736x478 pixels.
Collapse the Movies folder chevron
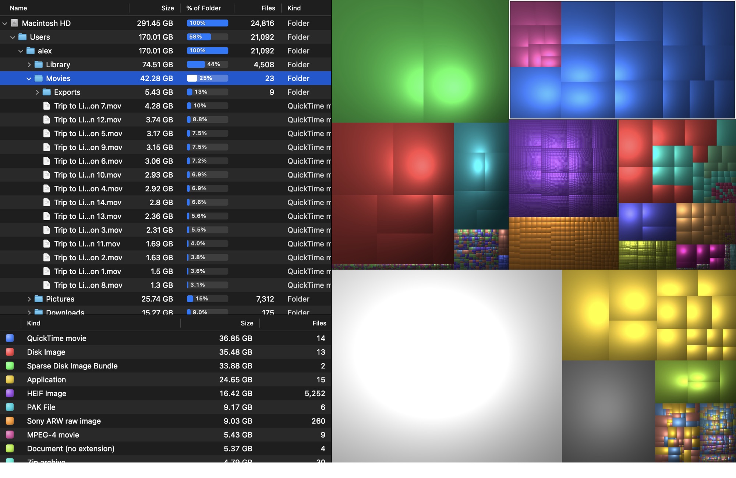point(29,78)
